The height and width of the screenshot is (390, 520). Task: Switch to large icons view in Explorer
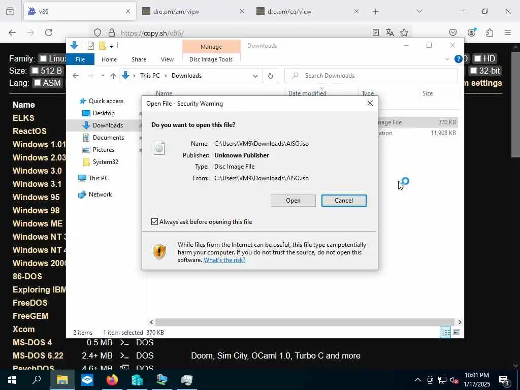(457, 332)
